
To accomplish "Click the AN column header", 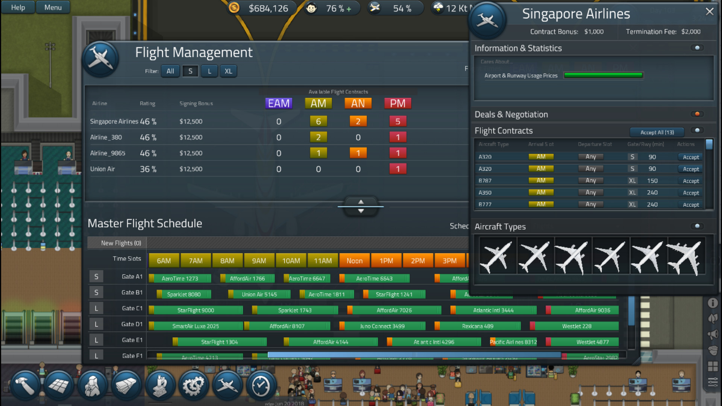I will [358, 103].
